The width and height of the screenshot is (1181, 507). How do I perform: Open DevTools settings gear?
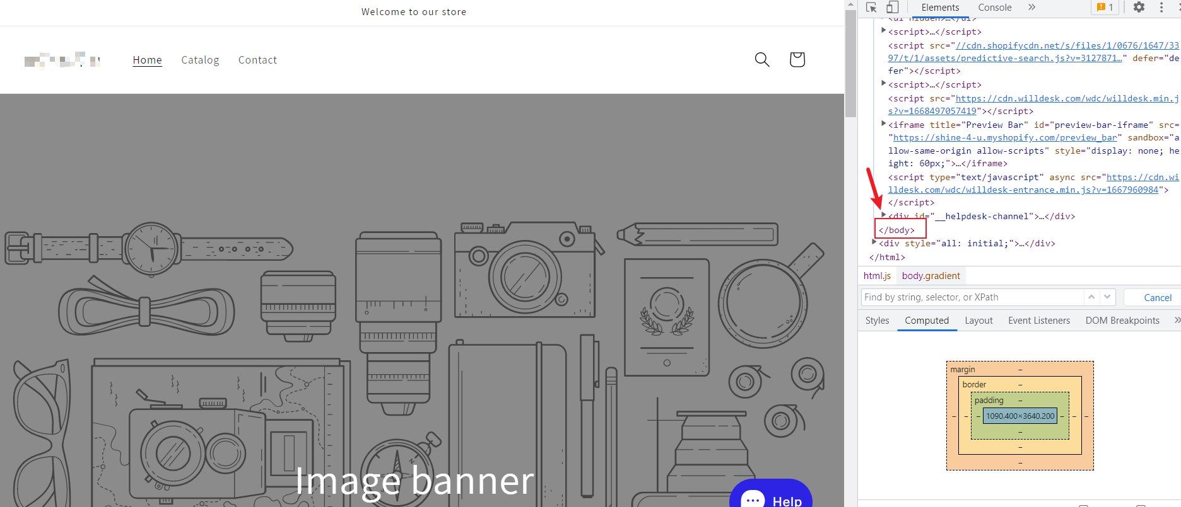pyautogui.click(x=1139, y=8)
